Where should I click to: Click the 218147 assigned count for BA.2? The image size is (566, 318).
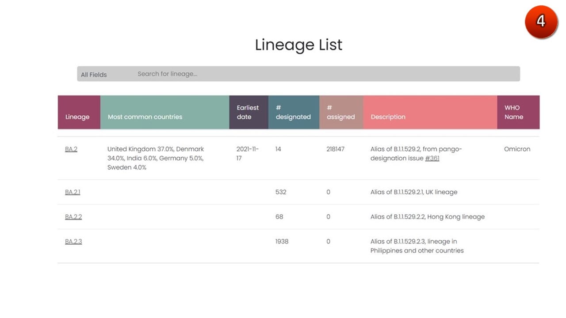tap(336, 149)
